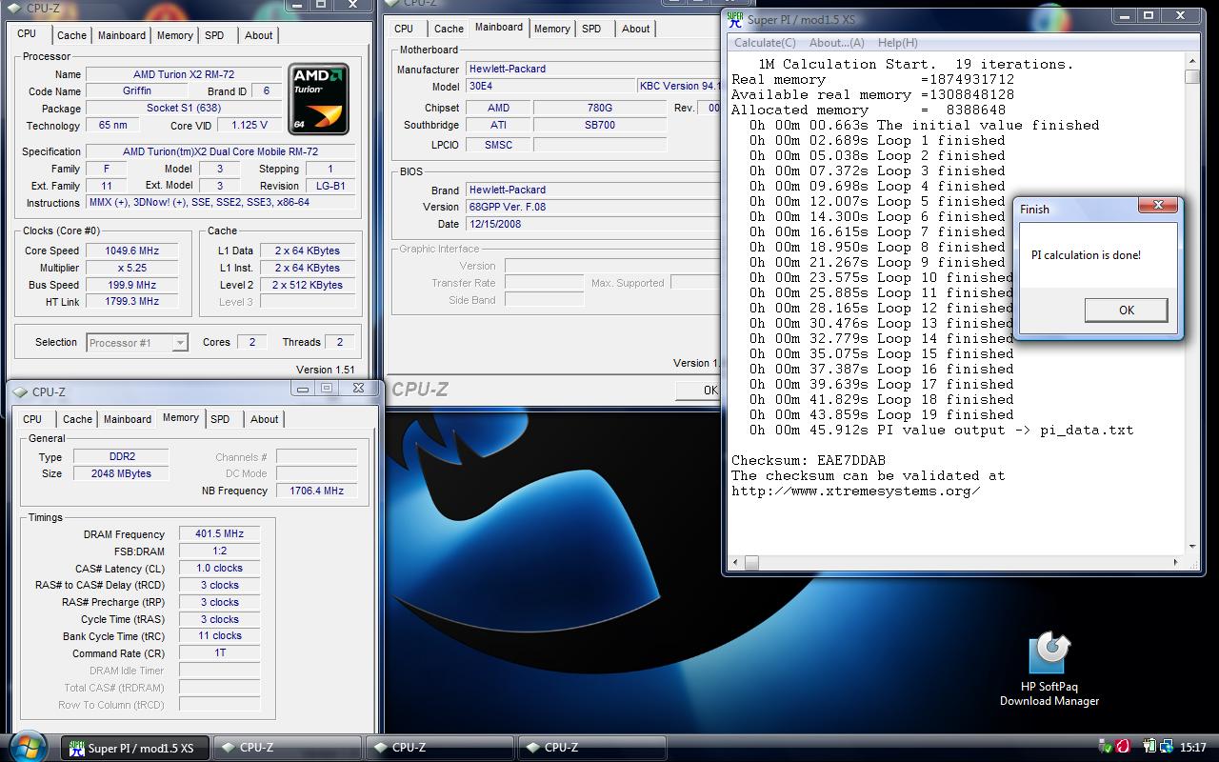The height and width of the screenshot is (762, 1219).
Task: Select Memory tab in the CPU-Z Mainboard window
Action: (x=552, y=29)
